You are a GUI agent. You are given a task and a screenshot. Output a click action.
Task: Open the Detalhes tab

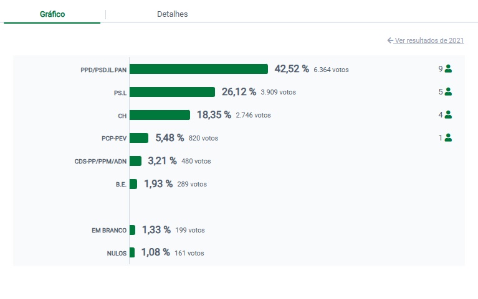click(x=172, y=14)
